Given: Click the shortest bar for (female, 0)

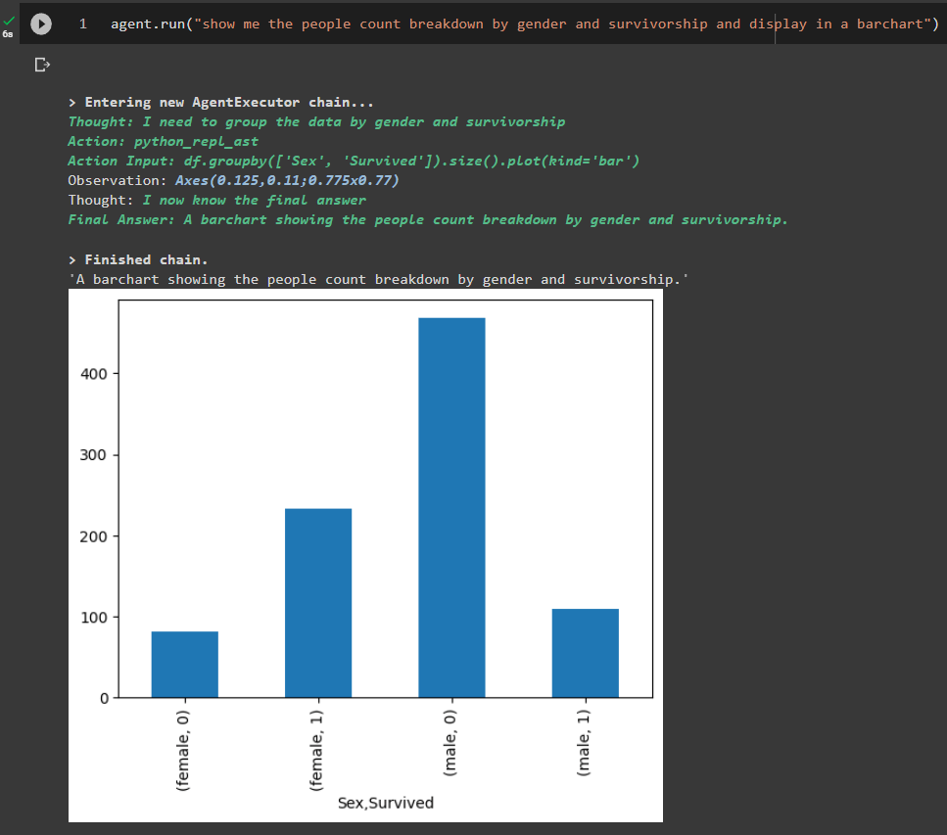Looking at the screenshot, I should pyautogui.click(x=184, y=664).
